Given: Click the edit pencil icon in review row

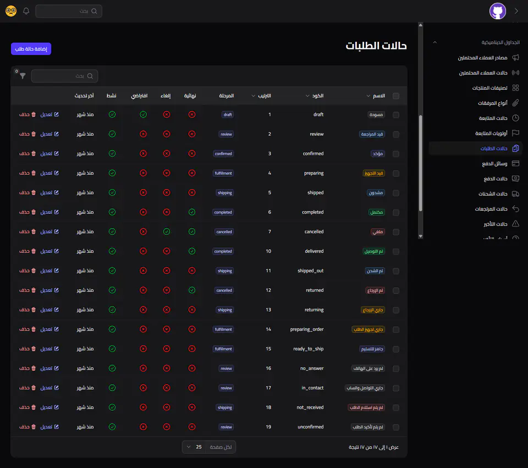Looking at the screenshot, I should 56,134.
